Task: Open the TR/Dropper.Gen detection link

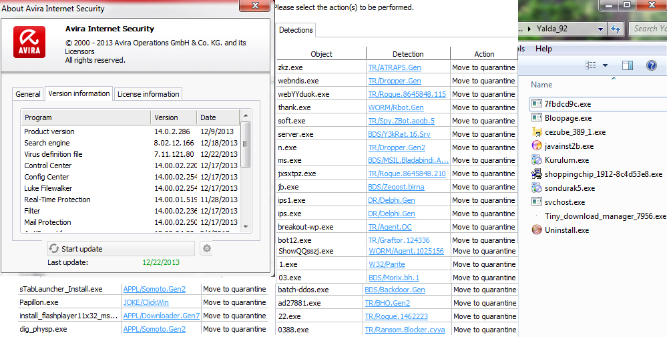Action: tap(395, 81)
